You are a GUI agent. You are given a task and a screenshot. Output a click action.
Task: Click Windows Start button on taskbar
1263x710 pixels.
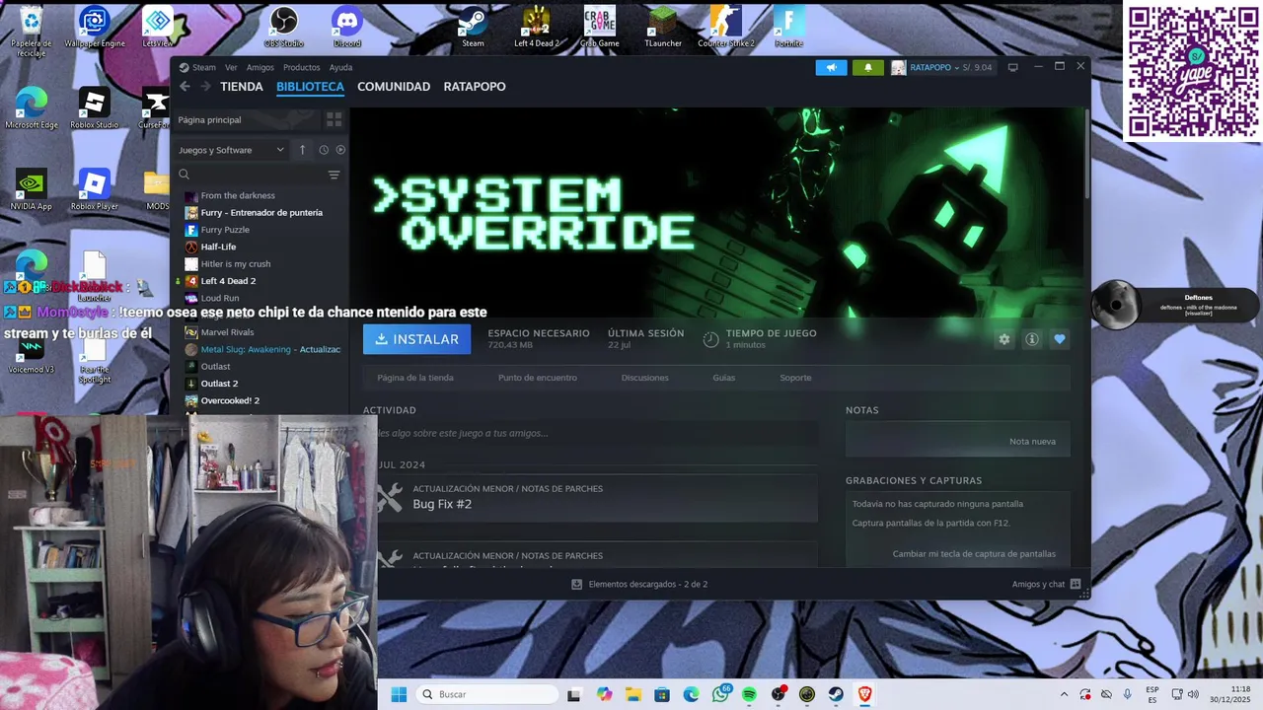[399, 694]
